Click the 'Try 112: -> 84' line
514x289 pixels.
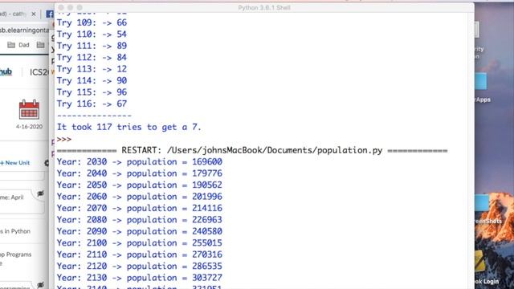(x=92, y=57)
